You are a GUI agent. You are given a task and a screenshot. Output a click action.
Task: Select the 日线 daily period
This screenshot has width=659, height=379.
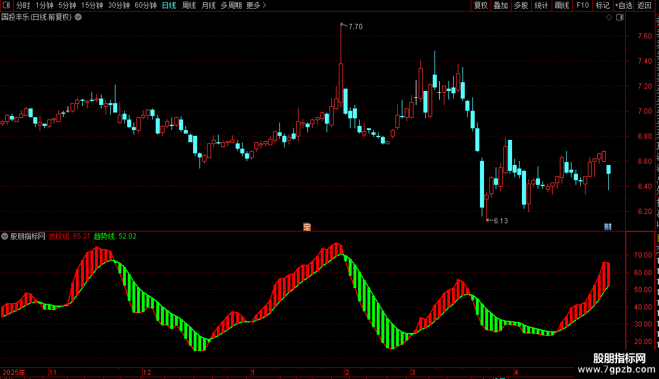click(x=169, y=5)
